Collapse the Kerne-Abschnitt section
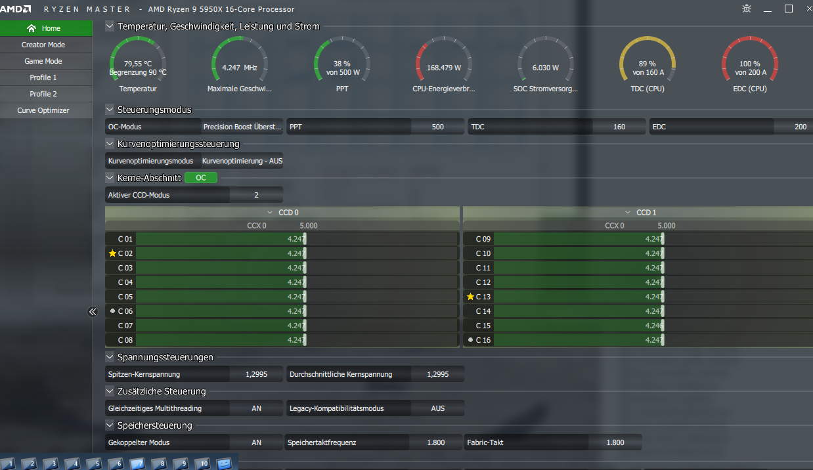Screen dimensions: 813x470 pyautogui.click(x=110, y=177)
